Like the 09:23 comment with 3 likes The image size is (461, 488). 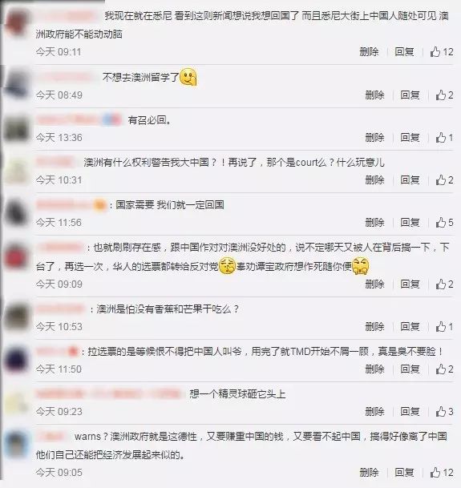(444, 411)
